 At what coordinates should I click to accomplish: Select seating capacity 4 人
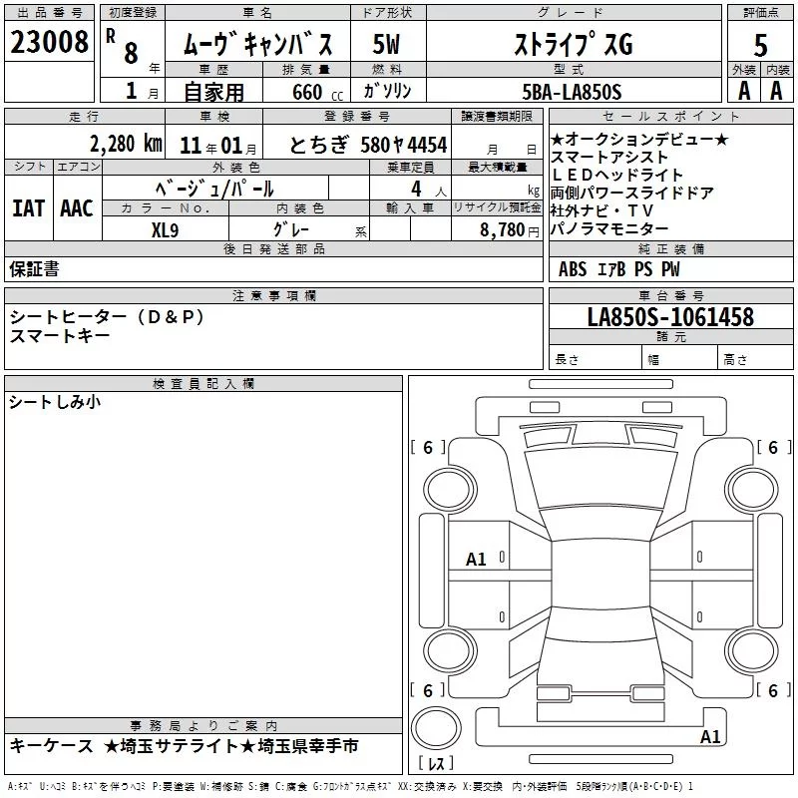(x=428, y=190)
